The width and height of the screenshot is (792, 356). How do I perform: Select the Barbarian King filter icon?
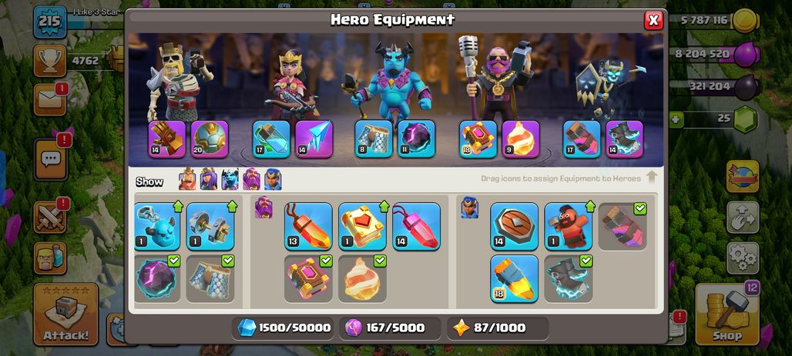pyautogui.click(x=187, y=179)
